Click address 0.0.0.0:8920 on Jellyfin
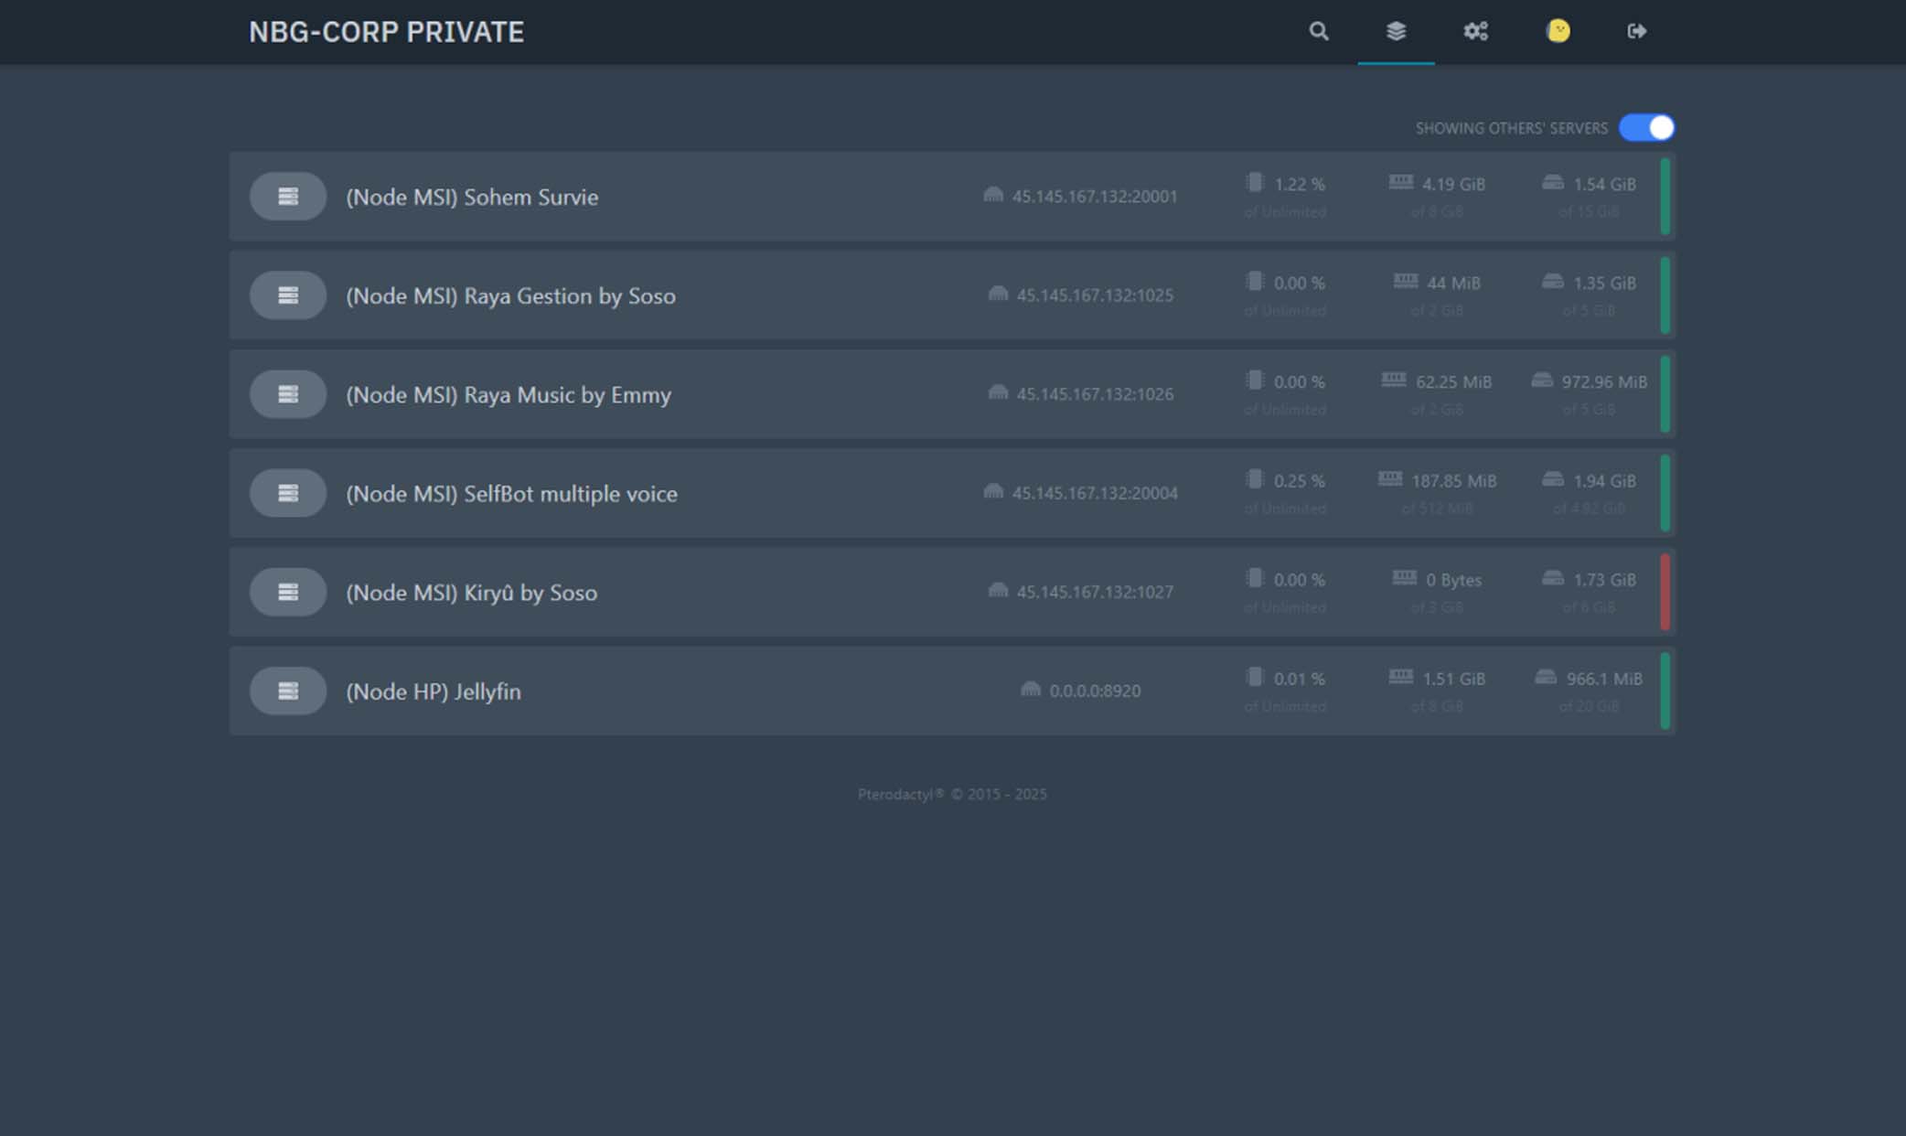This screenshot has width=1906, height=1136. click(x=1094, y=691)
